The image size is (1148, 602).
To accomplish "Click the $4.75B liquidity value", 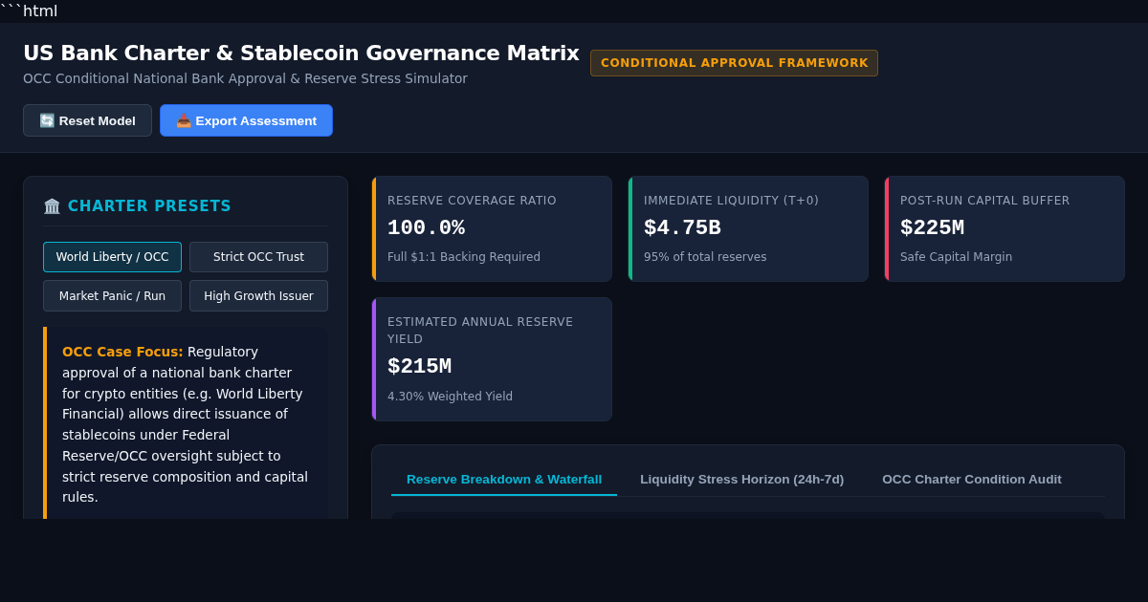I will [x=682, y=228].
